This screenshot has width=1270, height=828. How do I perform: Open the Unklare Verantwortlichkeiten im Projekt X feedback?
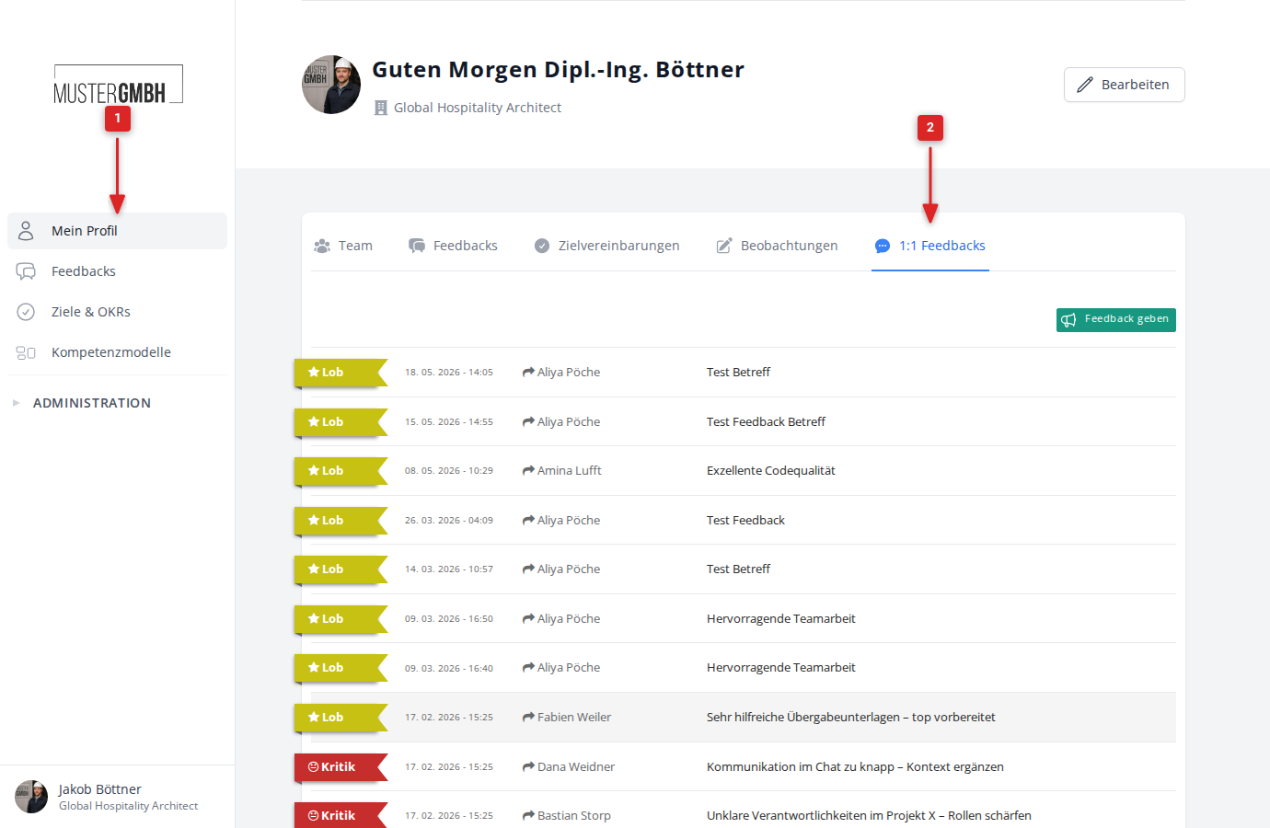[869, 815]
